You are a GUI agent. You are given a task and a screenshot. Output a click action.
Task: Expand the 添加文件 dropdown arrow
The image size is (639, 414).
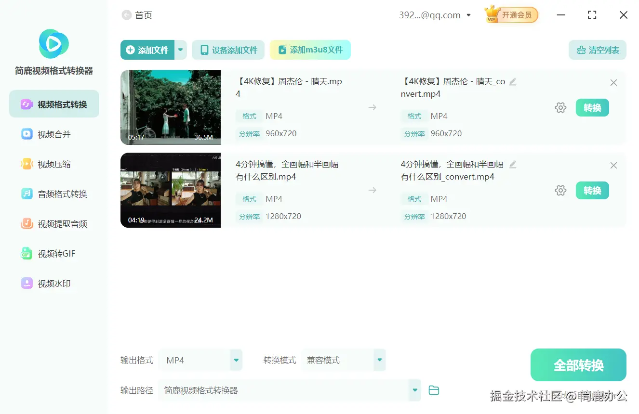click(x=181, y=50)
